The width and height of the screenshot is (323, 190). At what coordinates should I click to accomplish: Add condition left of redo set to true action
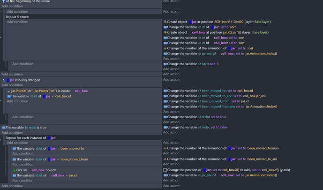click(x=23, y=117)
